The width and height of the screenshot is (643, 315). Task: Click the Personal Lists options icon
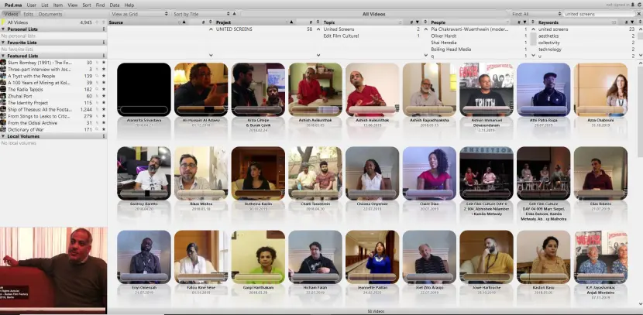pyautogui.click(x=104, y=29)
